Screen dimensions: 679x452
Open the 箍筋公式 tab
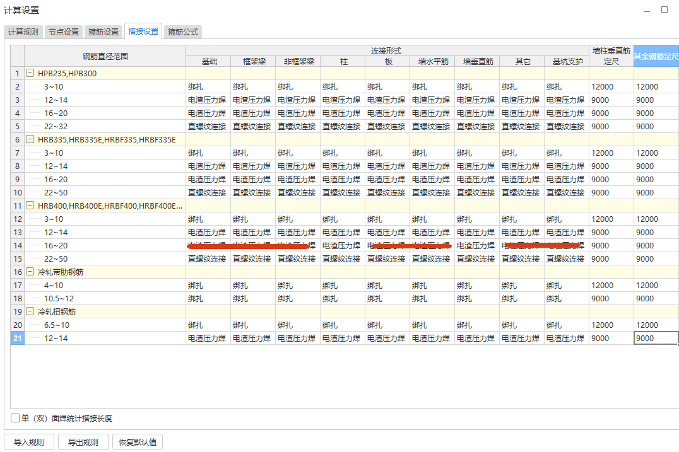click(183, 32)
